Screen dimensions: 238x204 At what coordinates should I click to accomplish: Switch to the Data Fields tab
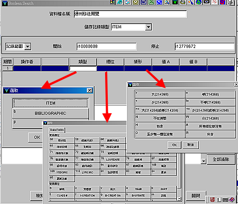57,130
